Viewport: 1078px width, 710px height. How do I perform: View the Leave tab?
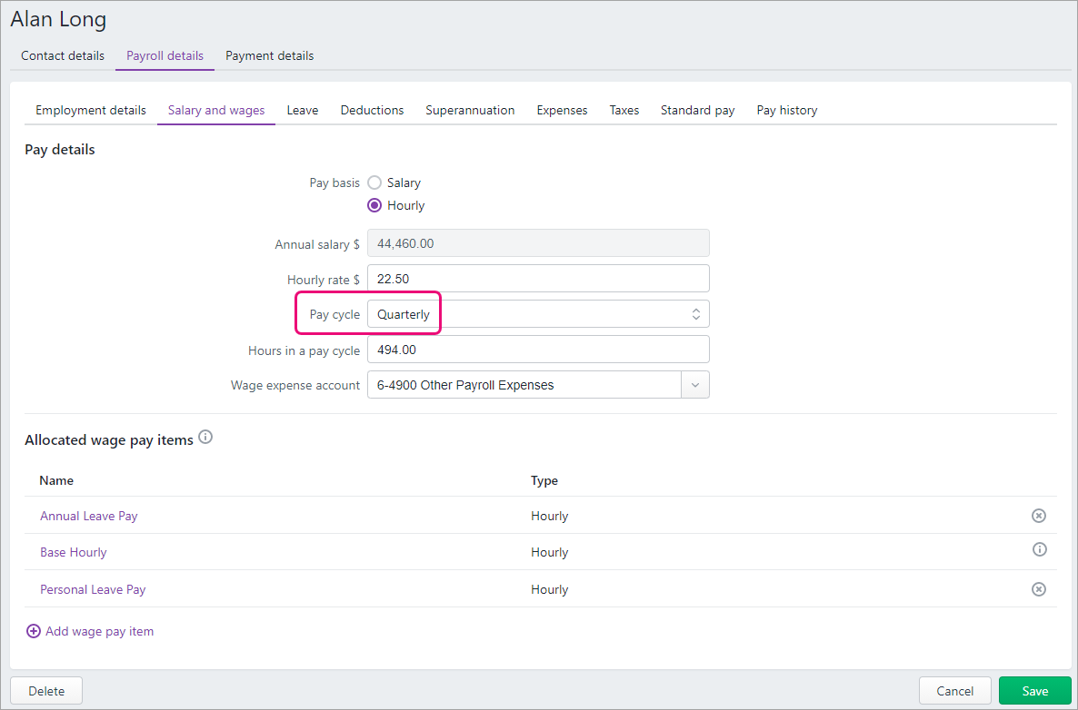point(302,110)
